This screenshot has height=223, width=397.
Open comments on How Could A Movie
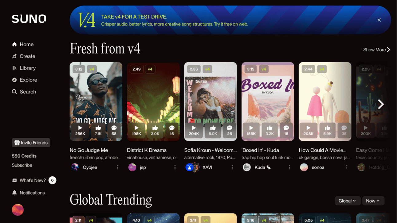click(344, 130)
